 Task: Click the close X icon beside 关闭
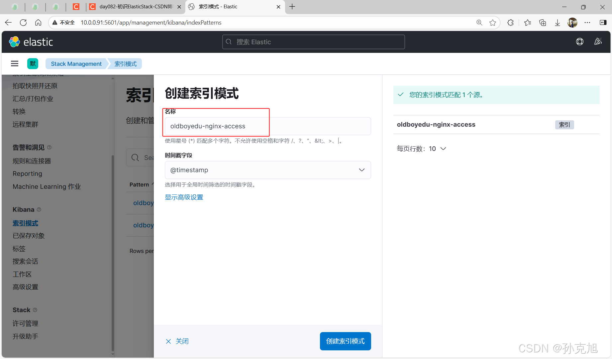[168, 341]
